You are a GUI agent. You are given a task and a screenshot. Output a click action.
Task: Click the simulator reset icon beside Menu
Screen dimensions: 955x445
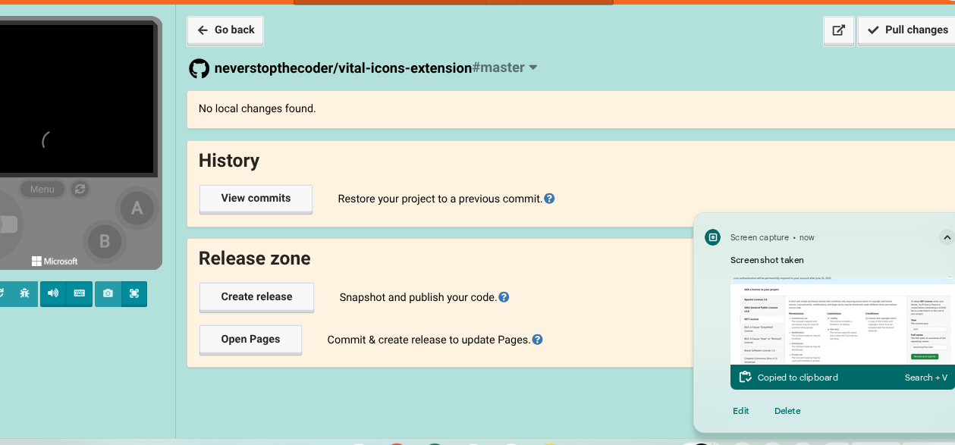click(x=80, y=189)
